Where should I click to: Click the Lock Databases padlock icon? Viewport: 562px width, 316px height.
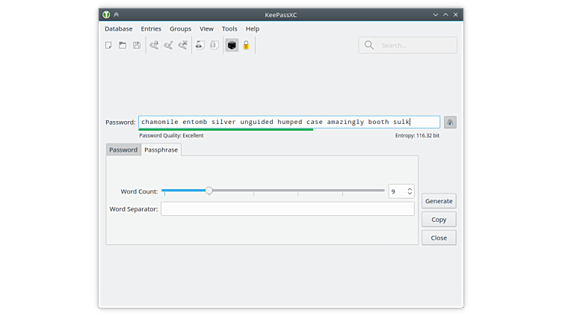[x=246, y=46]
